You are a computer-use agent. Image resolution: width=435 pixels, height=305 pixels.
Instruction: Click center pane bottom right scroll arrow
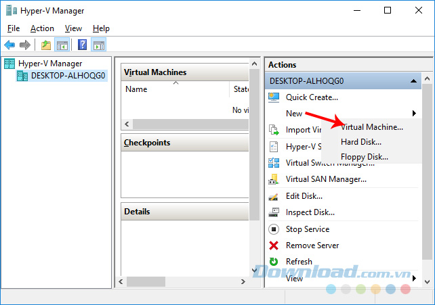[243, 282]
